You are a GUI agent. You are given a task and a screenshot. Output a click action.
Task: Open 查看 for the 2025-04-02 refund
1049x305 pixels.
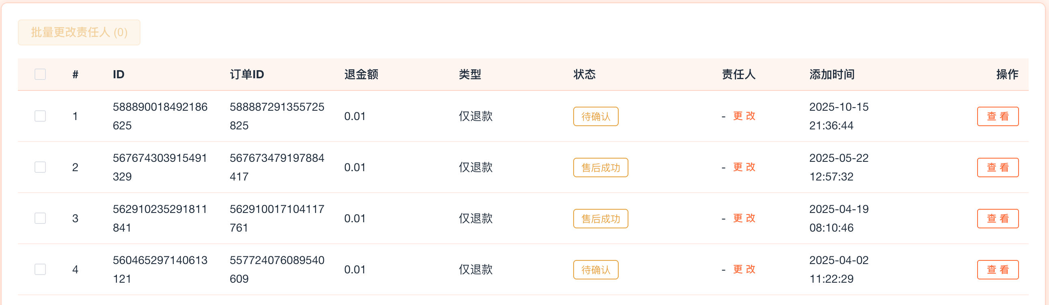(997, 270)
